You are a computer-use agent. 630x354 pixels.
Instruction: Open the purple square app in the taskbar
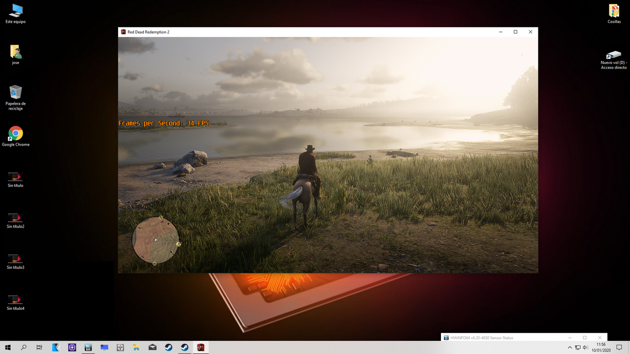(72, 348)
